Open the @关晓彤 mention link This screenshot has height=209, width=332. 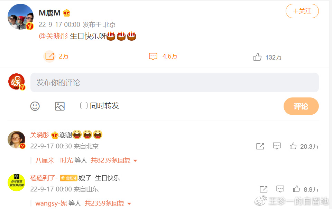click(53, 36)
